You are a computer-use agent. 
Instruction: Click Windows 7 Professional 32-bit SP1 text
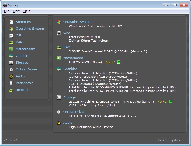[96, 26]
